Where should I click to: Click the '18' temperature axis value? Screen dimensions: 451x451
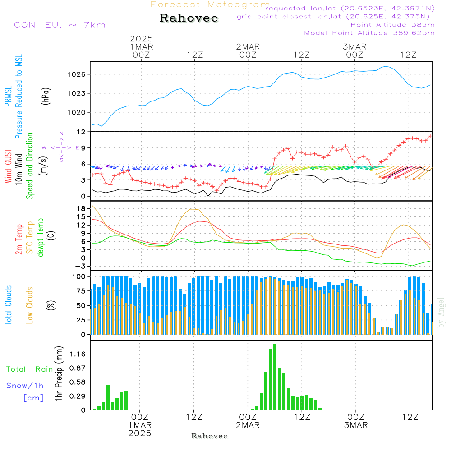click(x=81, y=208)
